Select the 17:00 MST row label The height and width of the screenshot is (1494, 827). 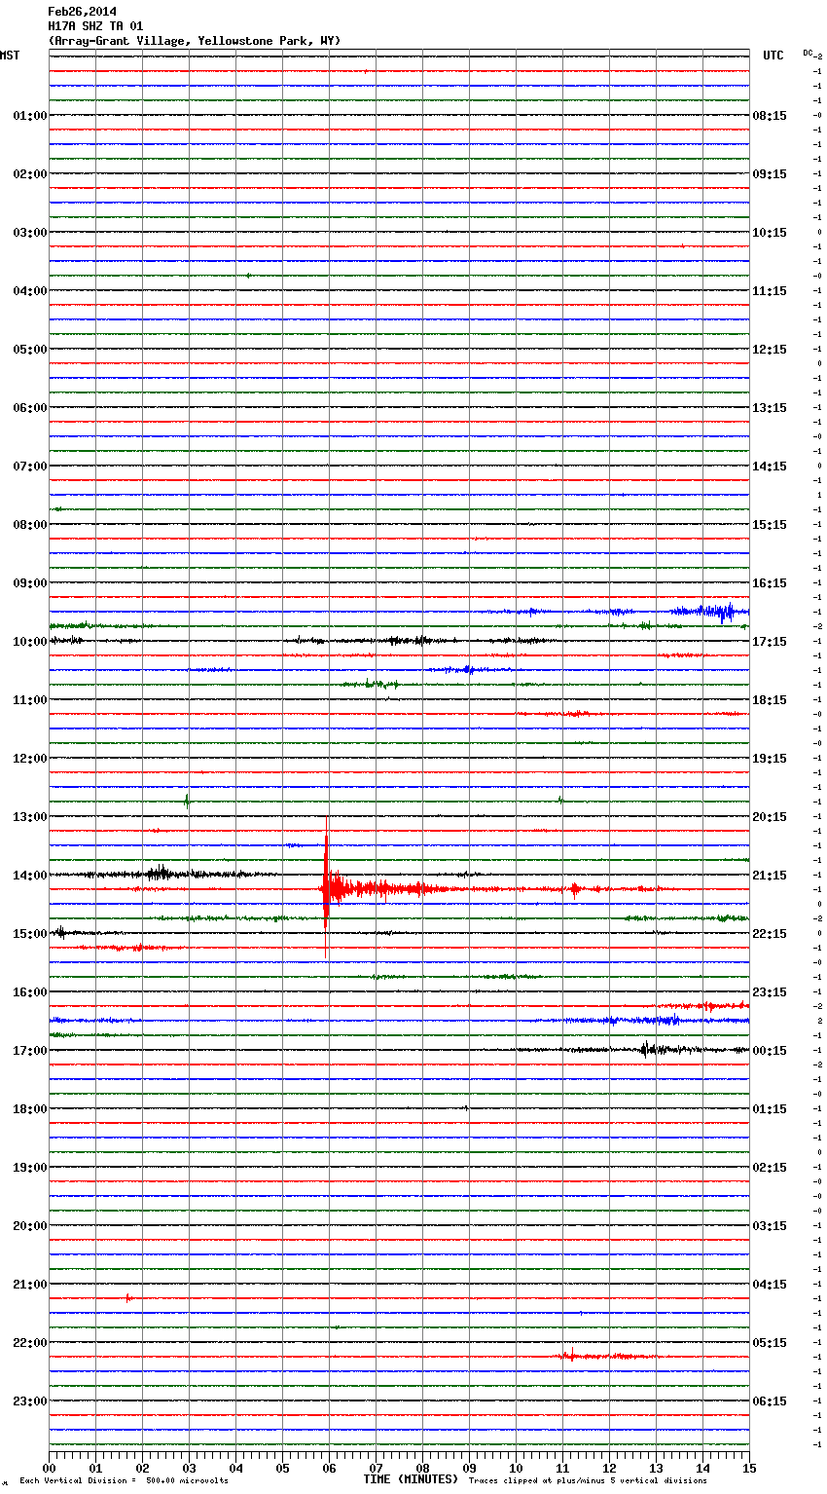(29, 1050)
